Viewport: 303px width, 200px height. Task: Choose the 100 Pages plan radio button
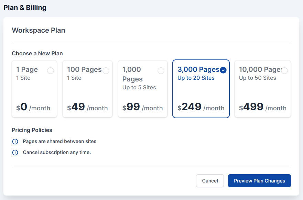(x=106, y=71)
